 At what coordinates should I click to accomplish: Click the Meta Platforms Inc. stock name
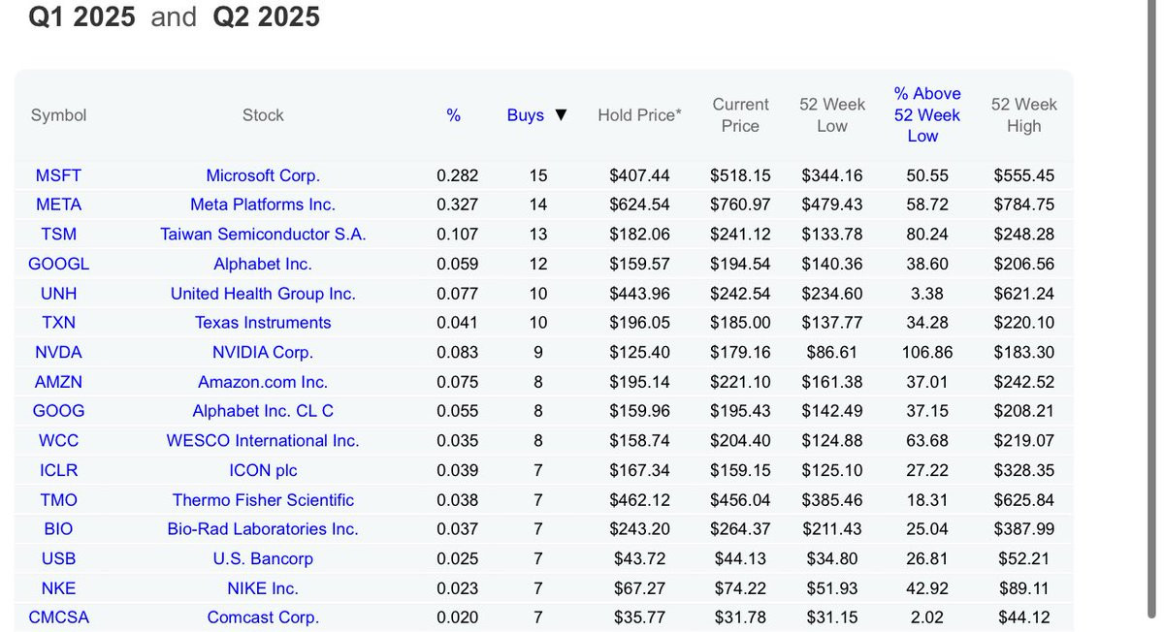click(263, 205)
